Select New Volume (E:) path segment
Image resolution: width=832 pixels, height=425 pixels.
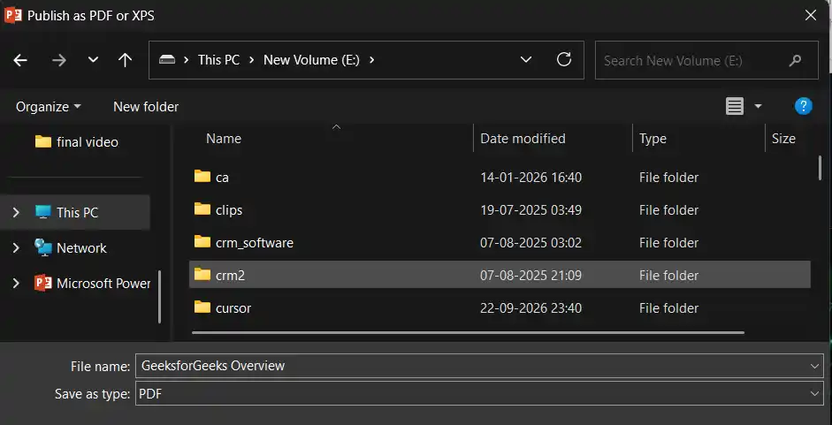tap(311, 60)
